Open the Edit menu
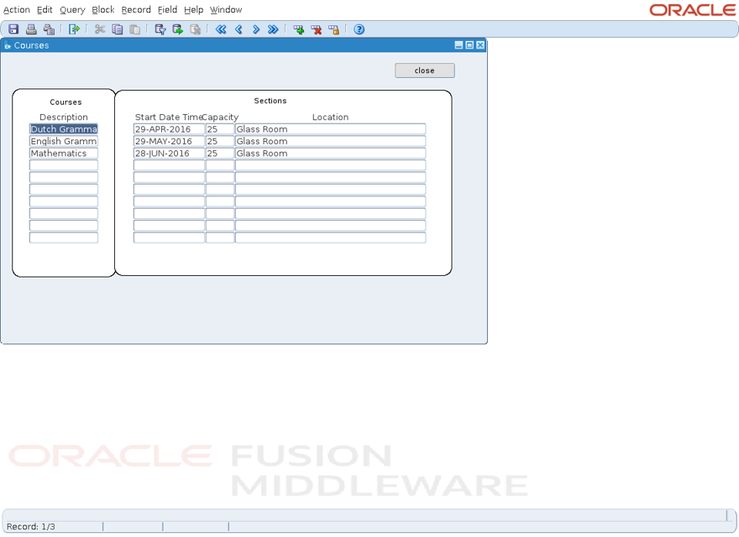 [45, 9]
